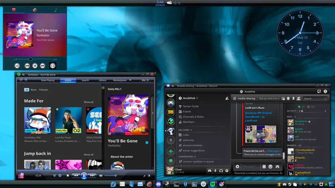Open Discord user settings gear

(x=227, y=171)
